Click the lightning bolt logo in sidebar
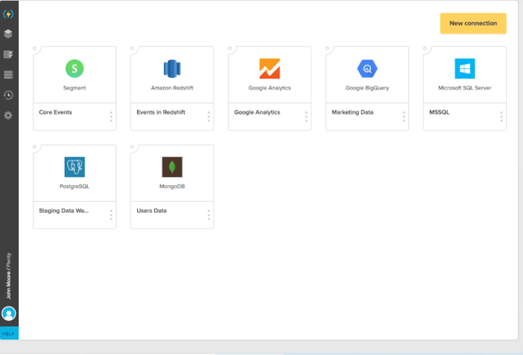Screen dimensions: 523x355 (8, 14)
